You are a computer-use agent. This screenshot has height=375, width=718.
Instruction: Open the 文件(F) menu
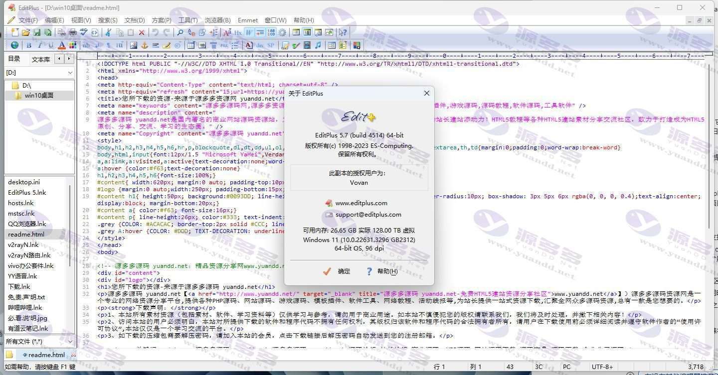tap(28, 20)
